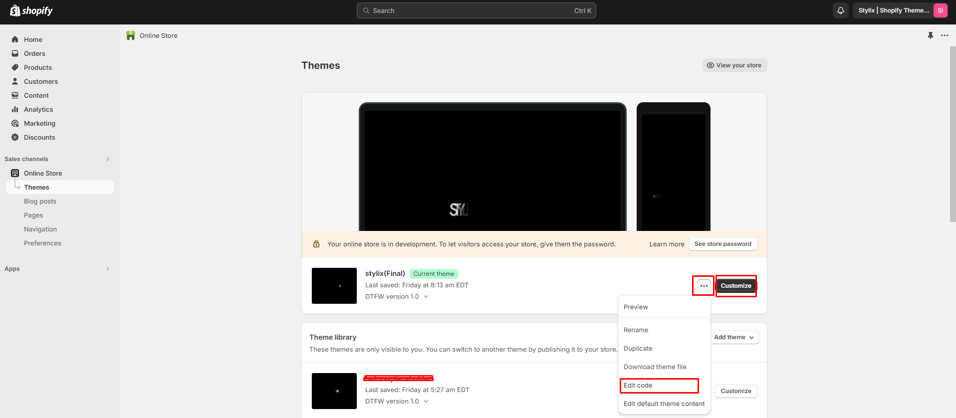This screenshot has height=418, width=956.
Task: Expand library theme DTFW version details
Action: pyautogui.click(x=426, y=401)
